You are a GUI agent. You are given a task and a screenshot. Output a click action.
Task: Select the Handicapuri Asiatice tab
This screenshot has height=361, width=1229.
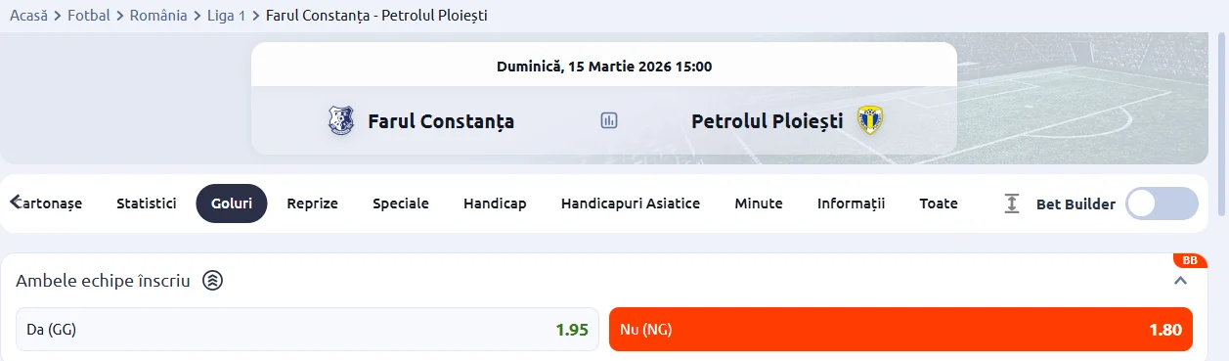(631, 203)
